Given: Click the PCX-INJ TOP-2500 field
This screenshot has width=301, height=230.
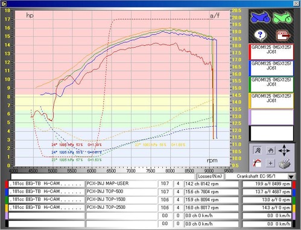Looking at the screenshot, I should coord(122,208).
